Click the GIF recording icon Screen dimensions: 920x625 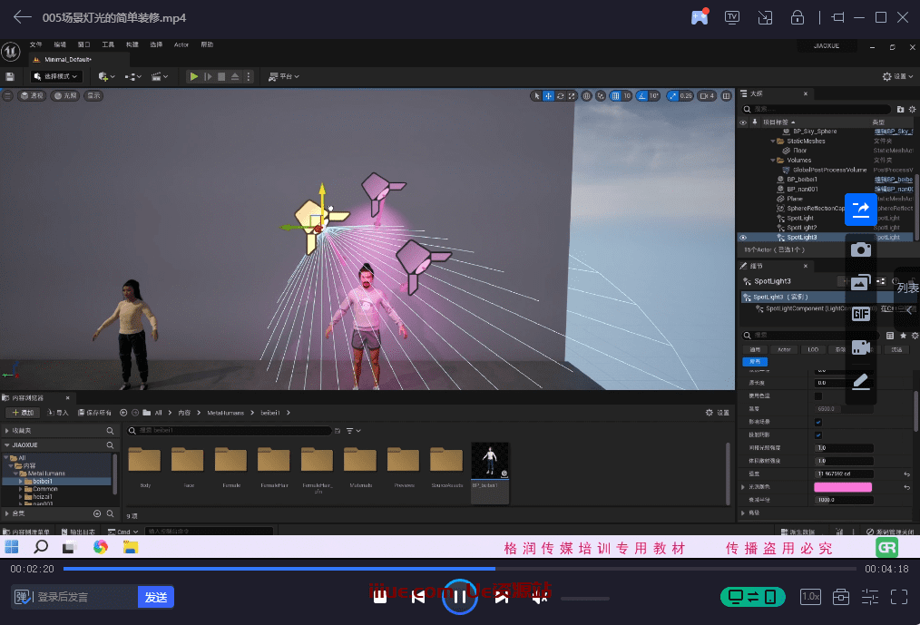[860, 314]
